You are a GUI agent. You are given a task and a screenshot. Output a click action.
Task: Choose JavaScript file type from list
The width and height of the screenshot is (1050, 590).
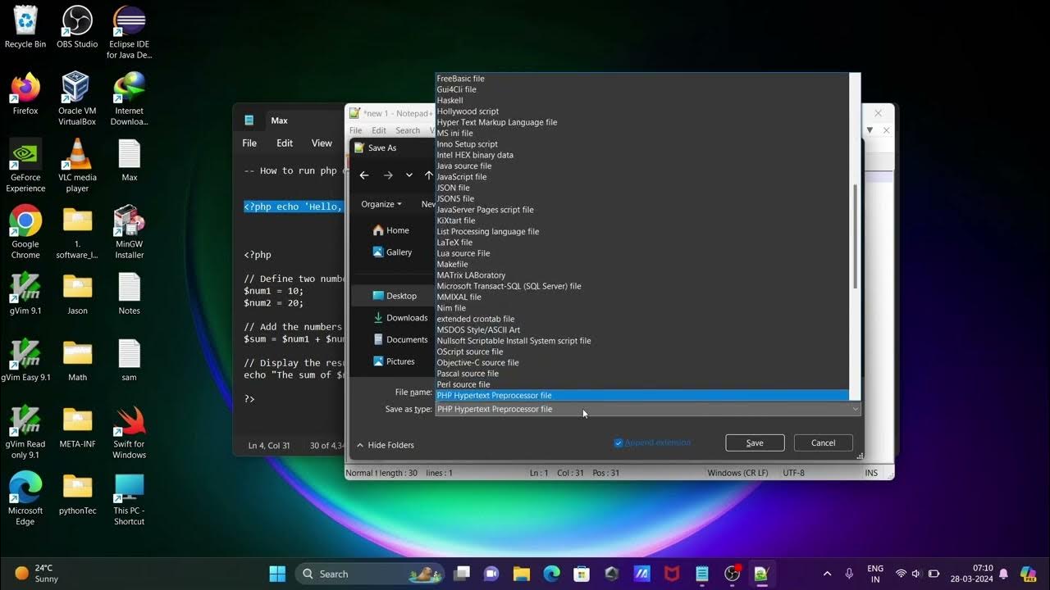(x=641, y=177)
